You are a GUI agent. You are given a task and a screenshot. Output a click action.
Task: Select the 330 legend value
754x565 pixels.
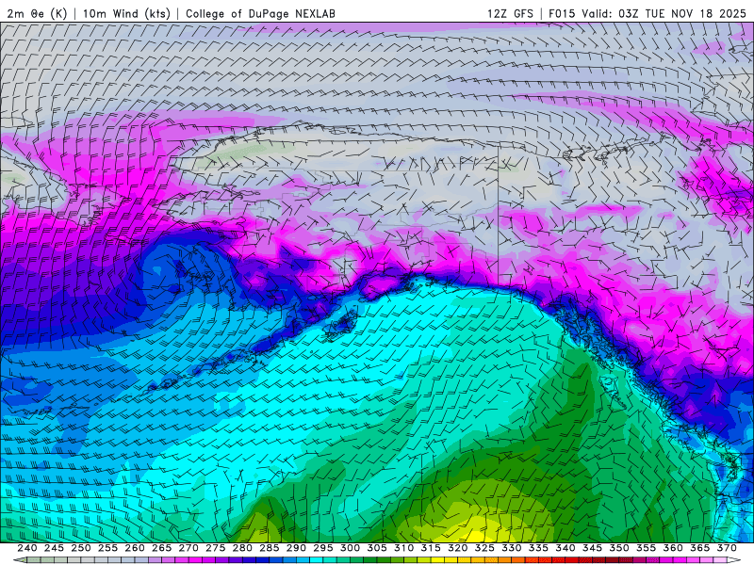pos(512,548)
